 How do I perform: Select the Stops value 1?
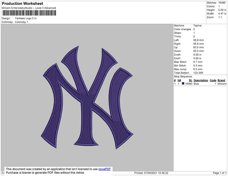[x=194, y=33]
